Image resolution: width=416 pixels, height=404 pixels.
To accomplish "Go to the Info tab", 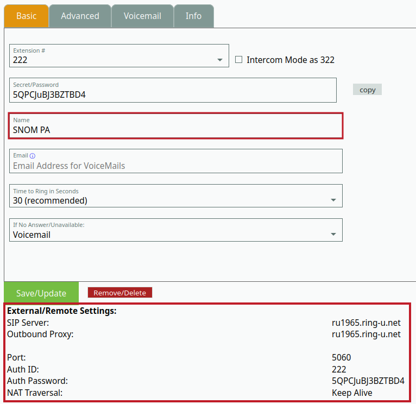I will [193, 16].
